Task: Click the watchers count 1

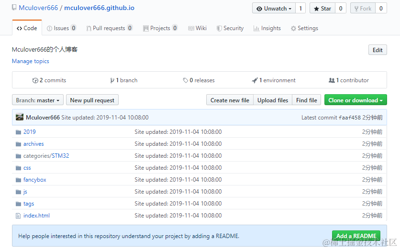Action: coord(300,8)
